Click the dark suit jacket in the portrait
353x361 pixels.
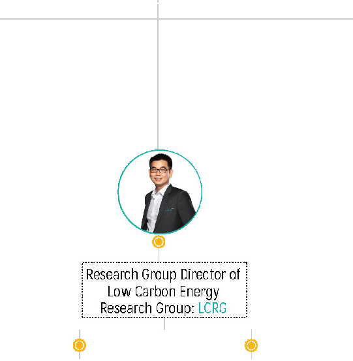[175, 211]
